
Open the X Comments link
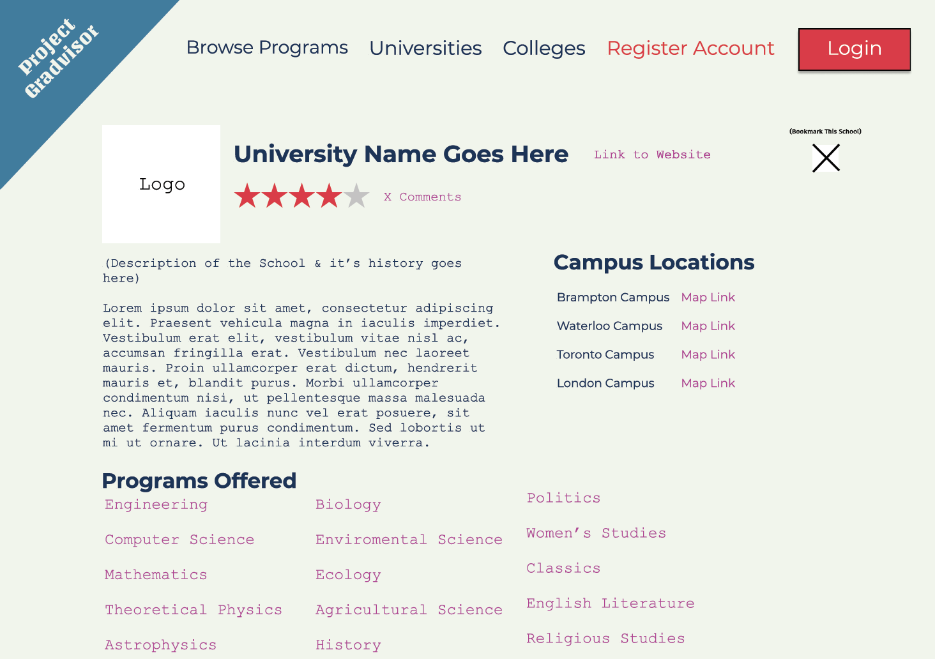(x=422, y=197)
